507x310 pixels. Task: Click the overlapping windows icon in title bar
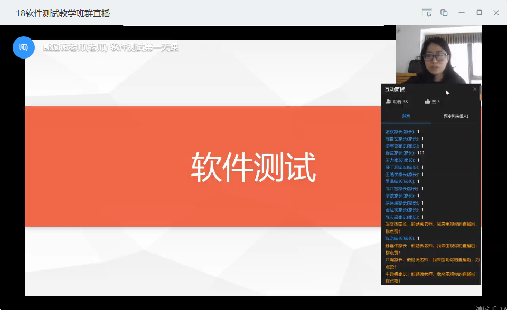point(444,13)
